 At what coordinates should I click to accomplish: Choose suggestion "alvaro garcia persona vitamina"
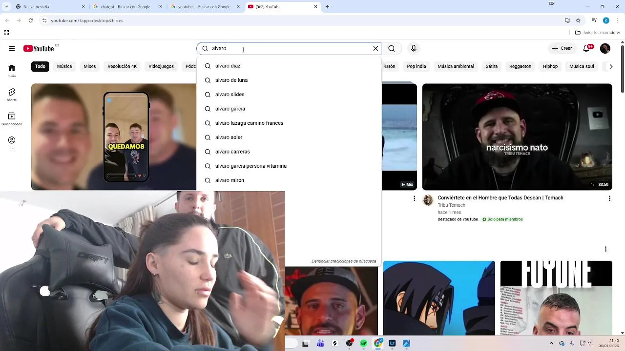289,166
